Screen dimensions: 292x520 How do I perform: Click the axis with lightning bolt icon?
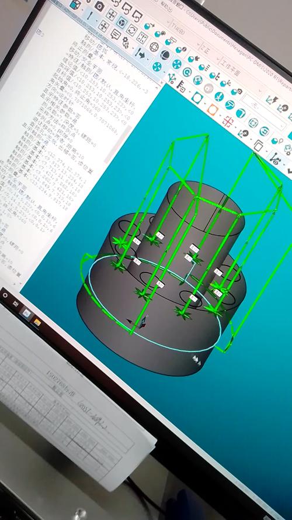(272, 99)
